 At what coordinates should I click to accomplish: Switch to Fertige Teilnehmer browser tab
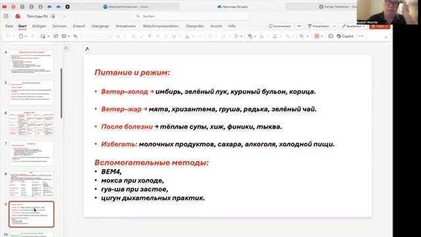point(337,7)
